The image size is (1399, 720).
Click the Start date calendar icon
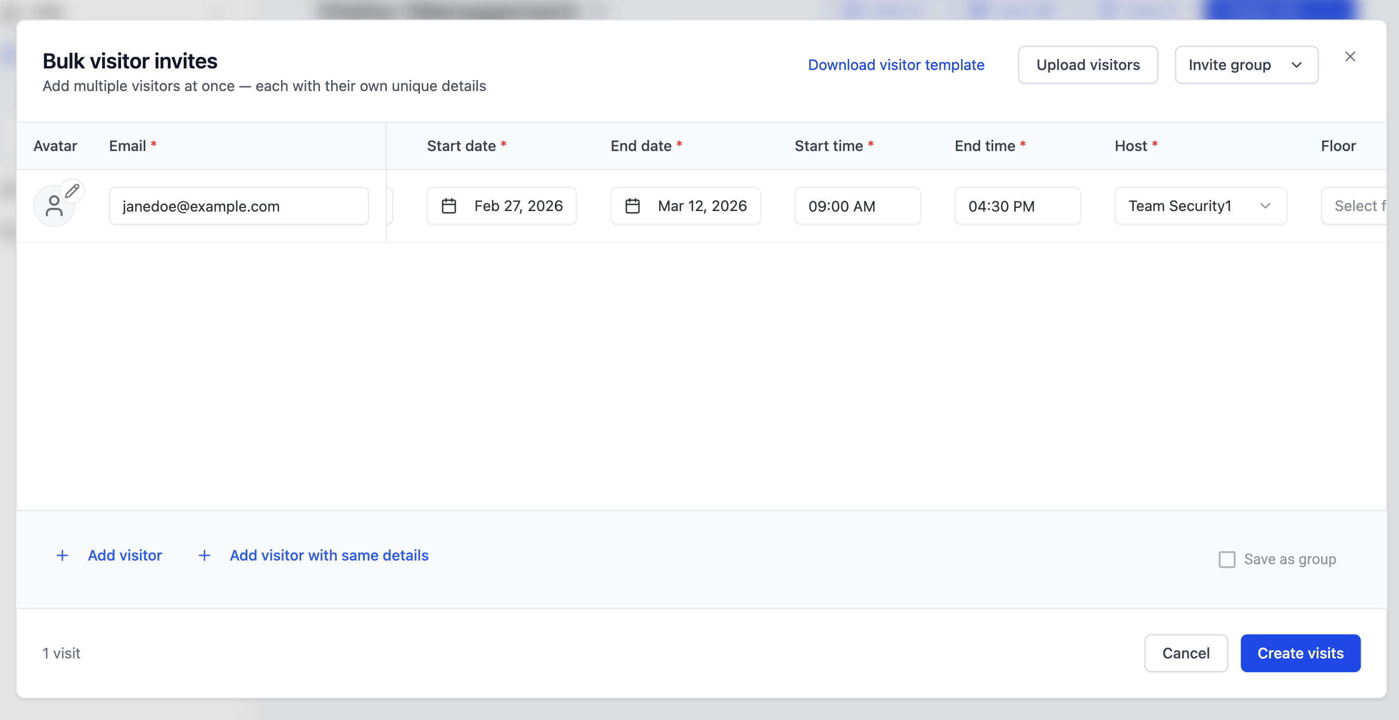448,206
